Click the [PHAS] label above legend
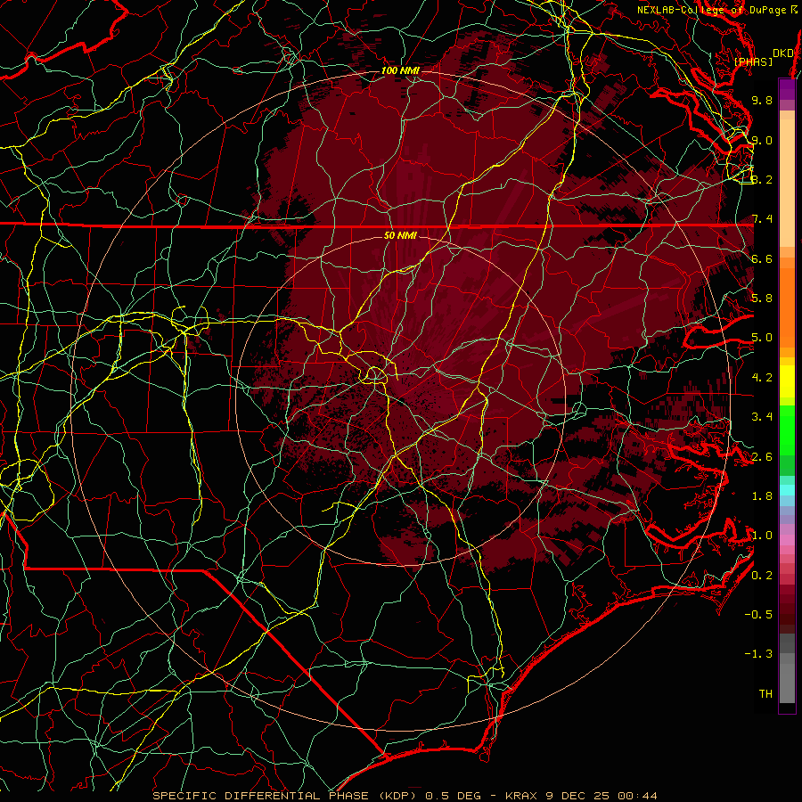 [753, 61]
